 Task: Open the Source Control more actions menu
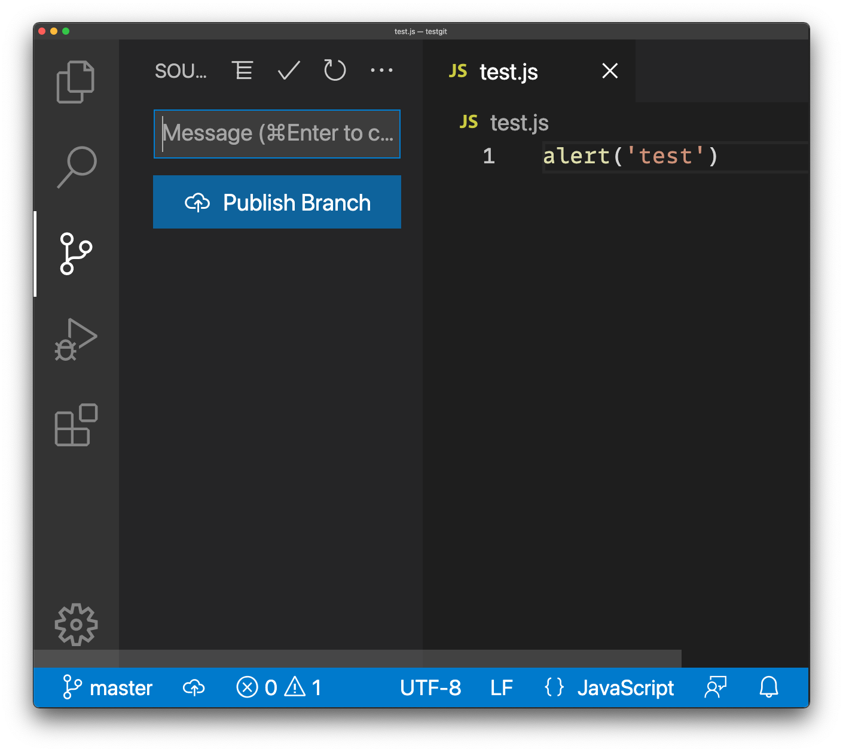(381, 71)
